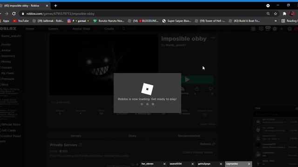Open the BLOODLINE bookmark
The width and height of the screenshot is (298, 167).
pyautogui.click(x=143, y=21)
